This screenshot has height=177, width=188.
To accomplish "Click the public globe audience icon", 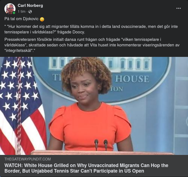I will [x=30, y=12].
